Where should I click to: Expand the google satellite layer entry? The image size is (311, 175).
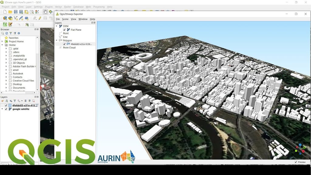(x=2, y=109)
